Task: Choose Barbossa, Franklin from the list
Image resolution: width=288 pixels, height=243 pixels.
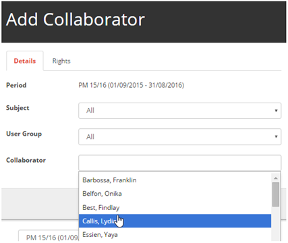Action: point(175,180)
